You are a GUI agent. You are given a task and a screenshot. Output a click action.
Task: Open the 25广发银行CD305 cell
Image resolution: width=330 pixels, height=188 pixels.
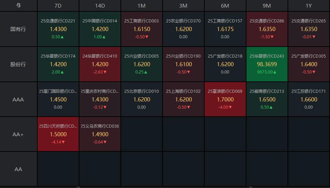309,64
